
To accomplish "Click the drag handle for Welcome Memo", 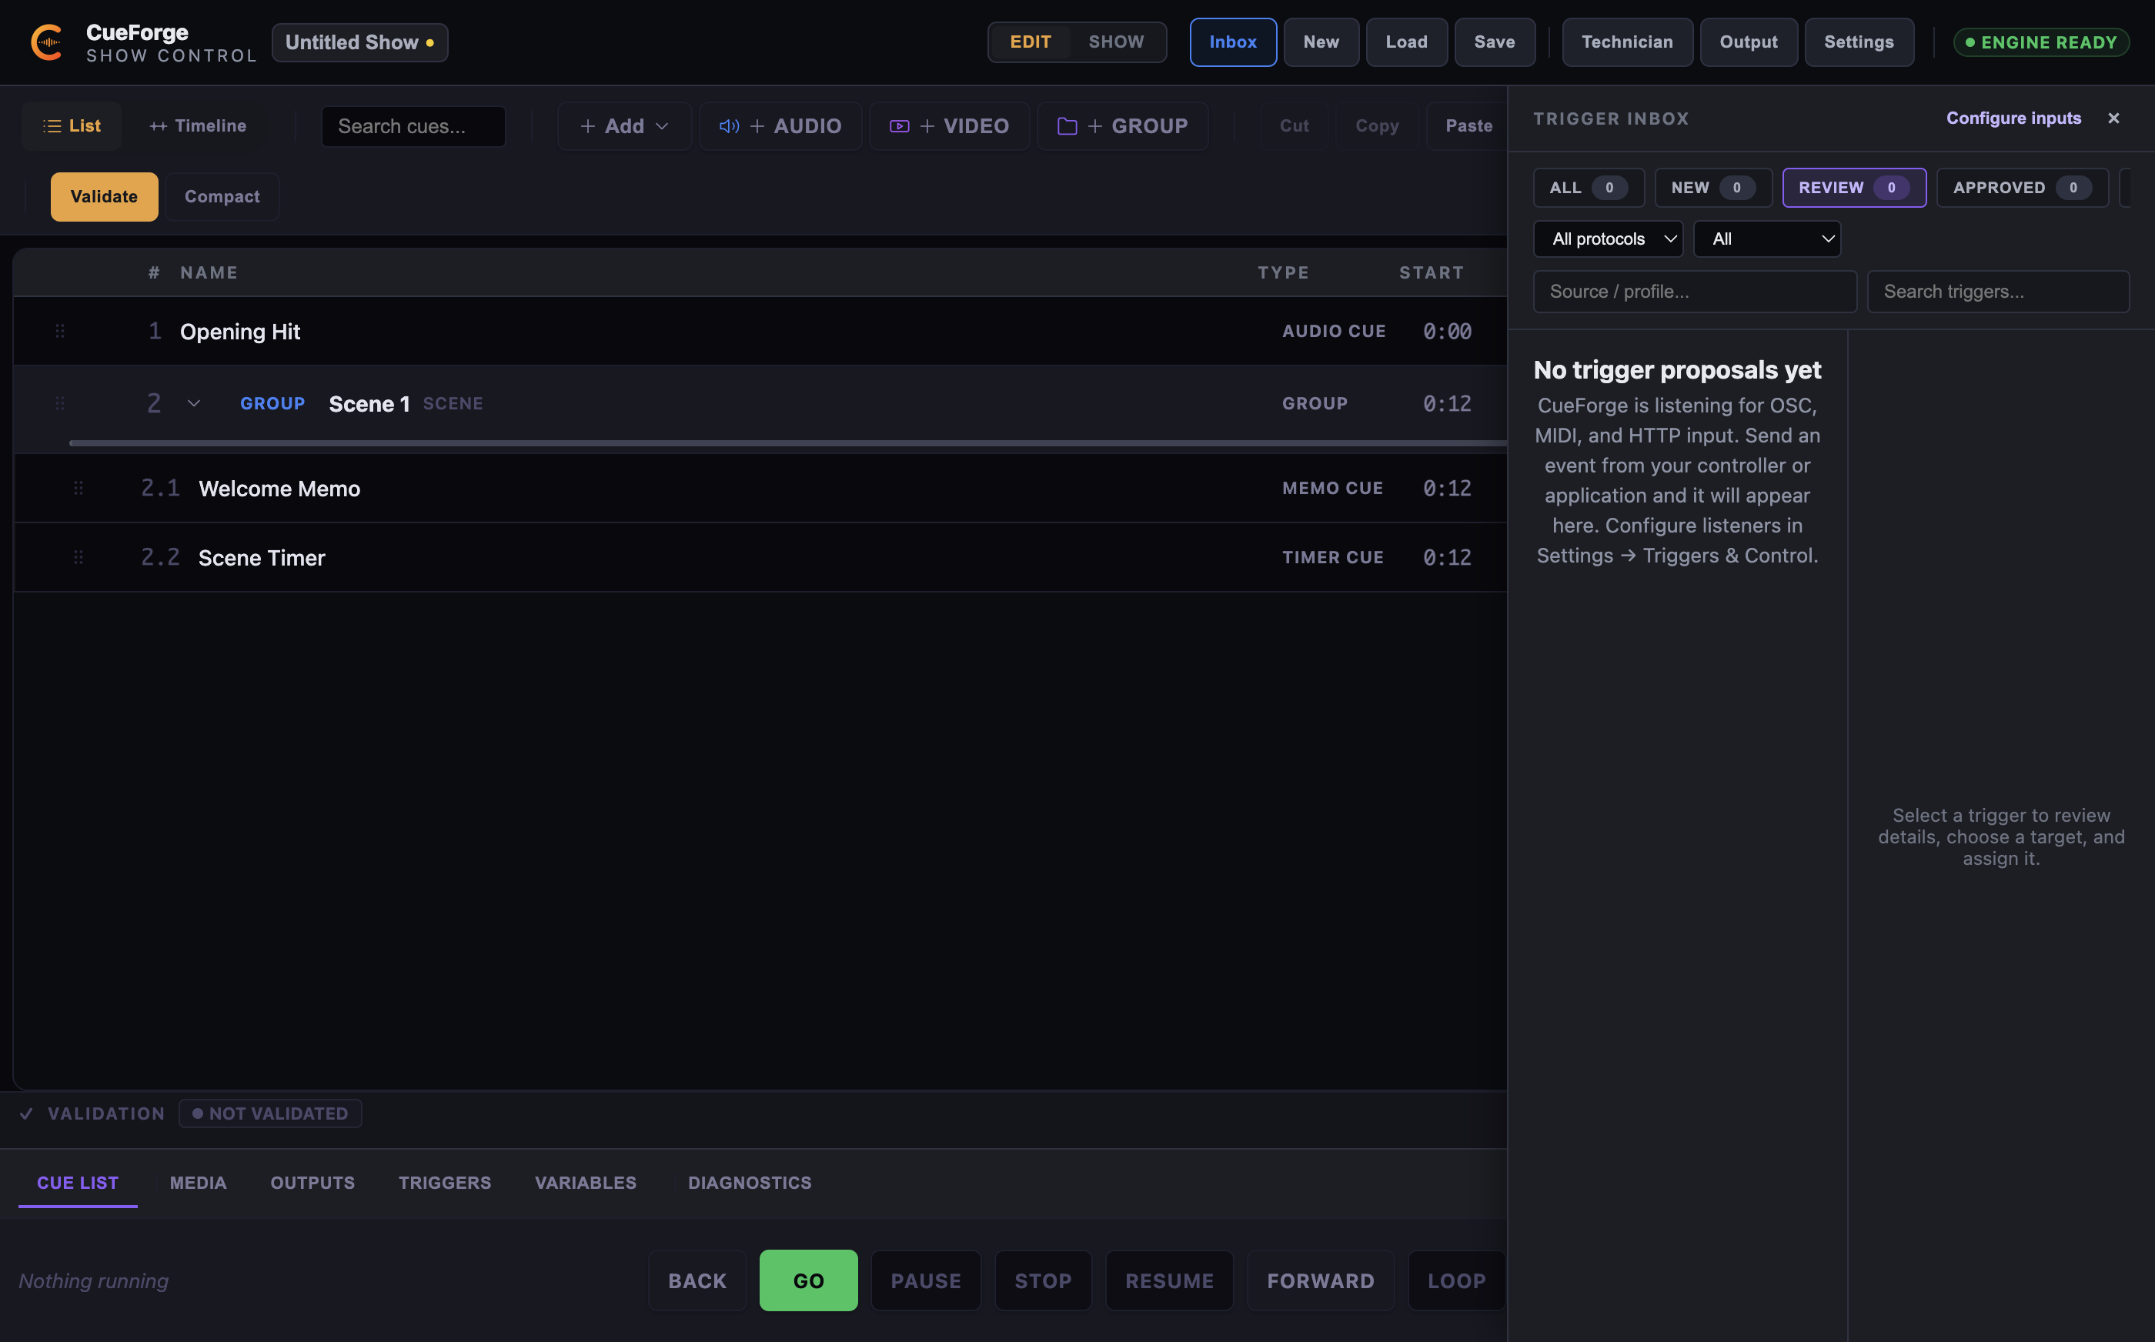I will [x=78, y=488].
